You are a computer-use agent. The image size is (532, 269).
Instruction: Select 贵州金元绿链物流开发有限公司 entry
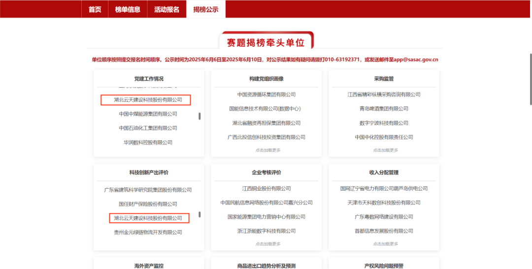pos(148,233)
